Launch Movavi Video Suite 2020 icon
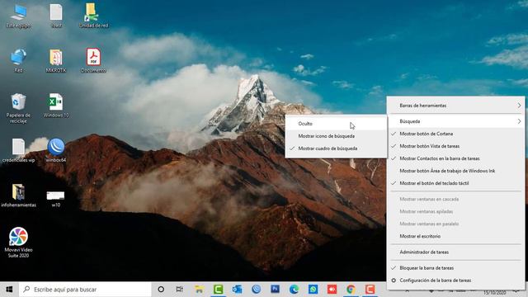The width and height of the screenshot is (528, 297). point(18,243)
